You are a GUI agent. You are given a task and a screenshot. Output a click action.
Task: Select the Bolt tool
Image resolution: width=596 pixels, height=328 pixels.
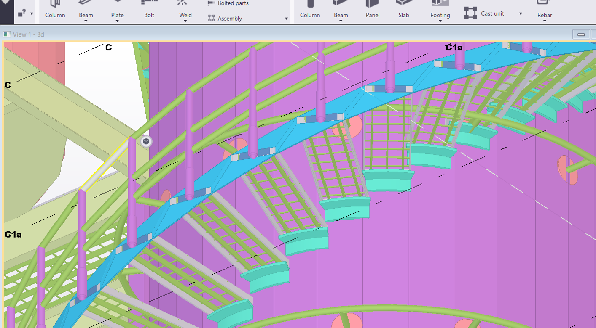point(149,11)
